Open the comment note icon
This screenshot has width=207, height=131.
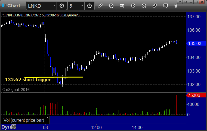click(x=166, y=6)
